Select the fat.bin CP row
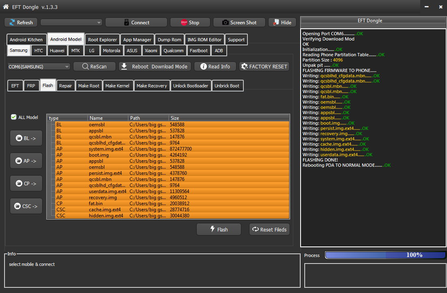Viewport: 447px width, 293px height. (x=172, y=204)
